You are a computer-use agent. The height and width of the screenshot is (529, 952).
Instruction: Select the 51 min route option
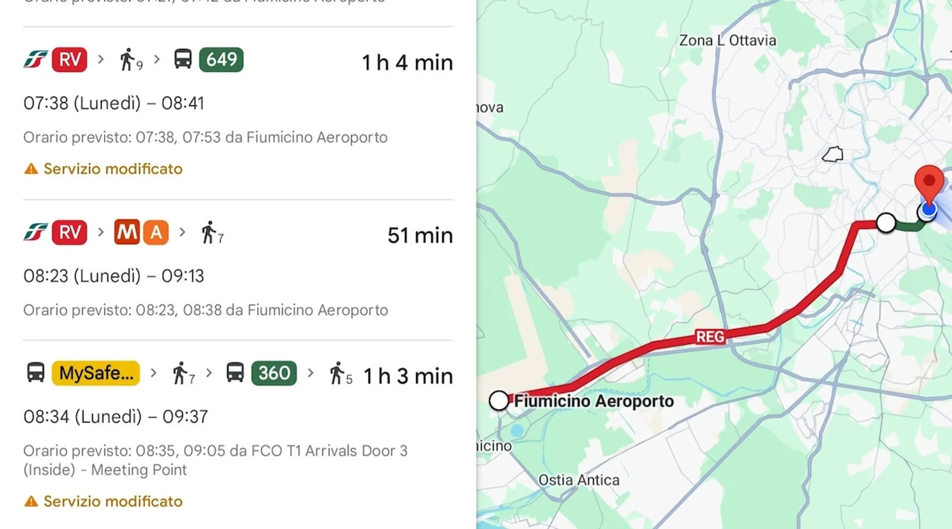(x=419, y=235)
